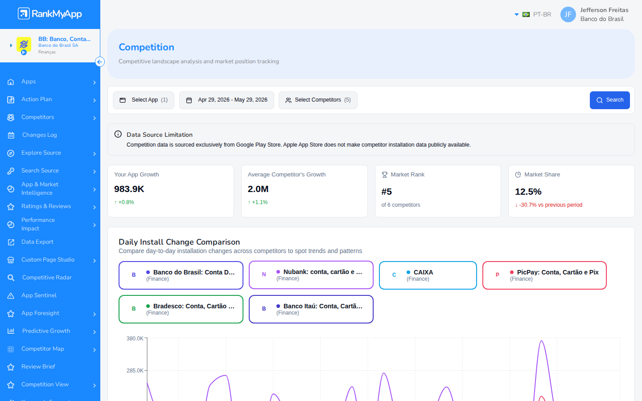Click the Competitive Radar magnifier icon

click(11, 278)
